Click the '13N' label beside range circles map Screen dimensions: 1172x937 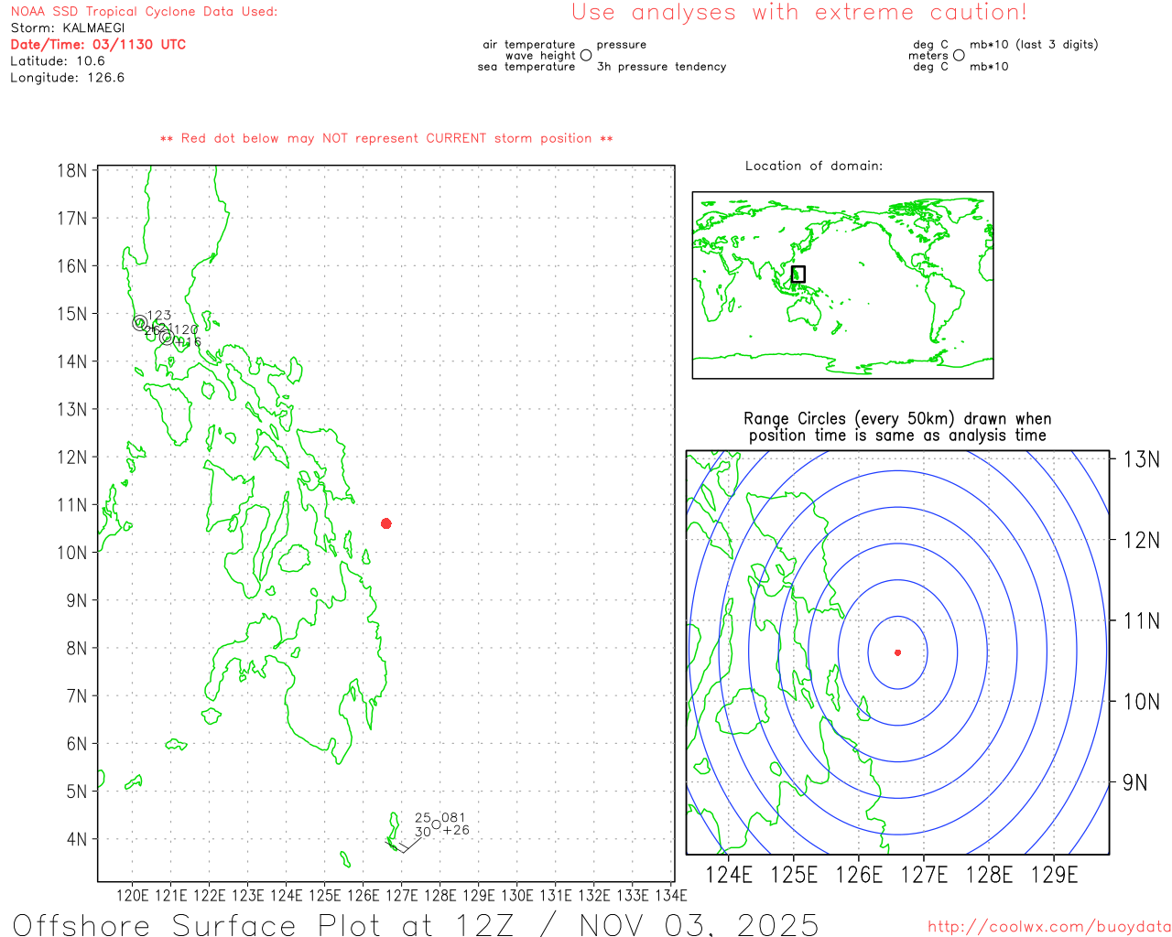click(1141, 459)
